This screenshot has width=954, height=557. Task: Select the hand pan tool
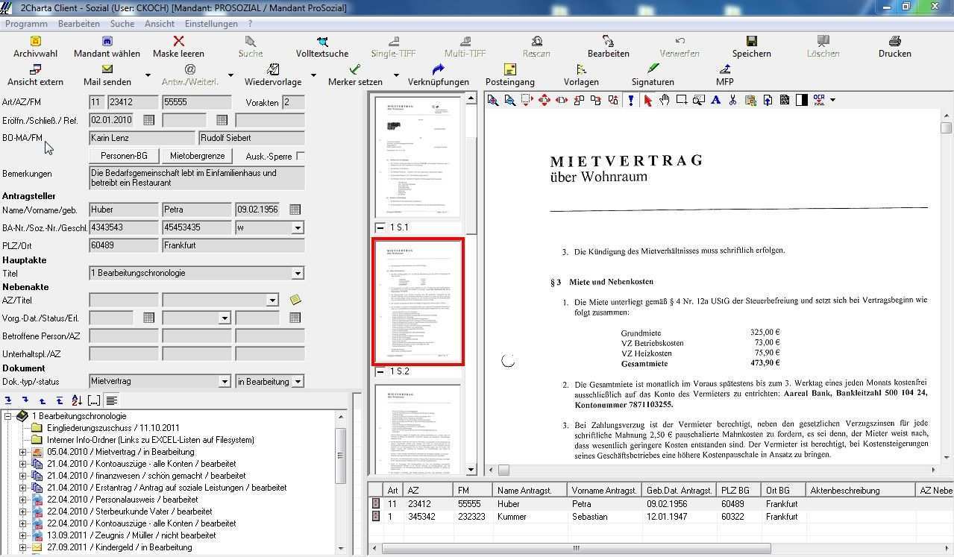pyautogui.click(x=664, y=101)
